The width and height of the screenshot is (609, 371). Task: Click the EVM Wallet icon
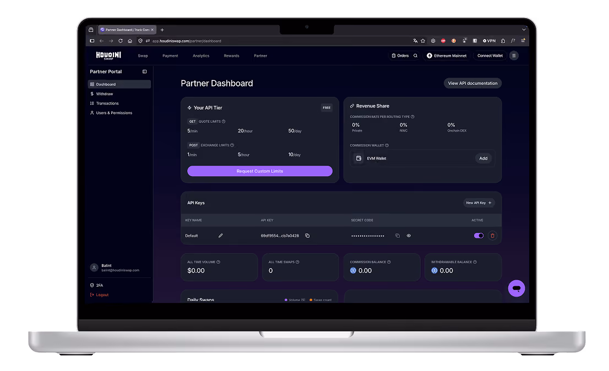[358, 159]
